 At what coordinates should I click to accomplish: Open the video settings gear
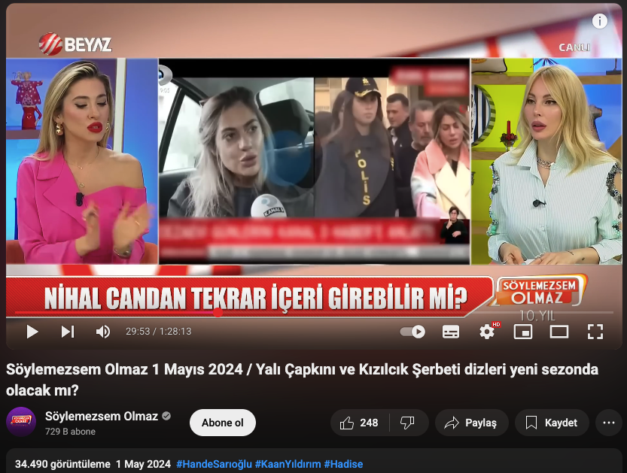pyautogui.click(x=487, y=332)
